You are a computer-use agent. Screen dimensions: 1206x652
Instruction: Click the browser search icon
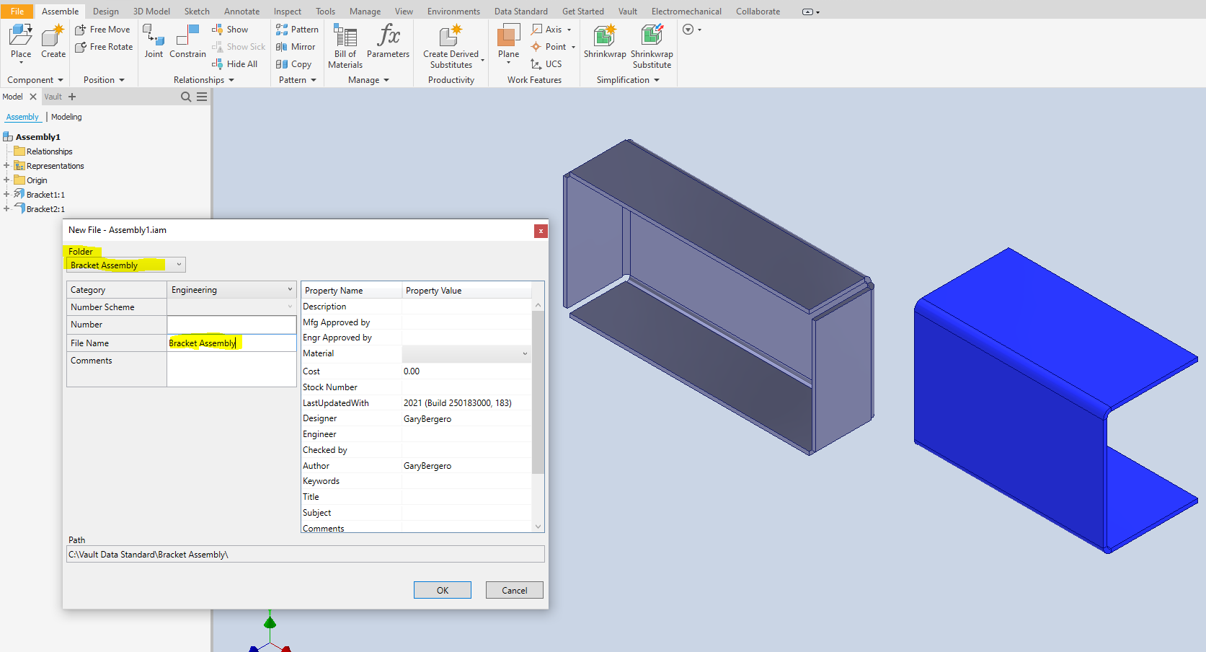point(186,97)
